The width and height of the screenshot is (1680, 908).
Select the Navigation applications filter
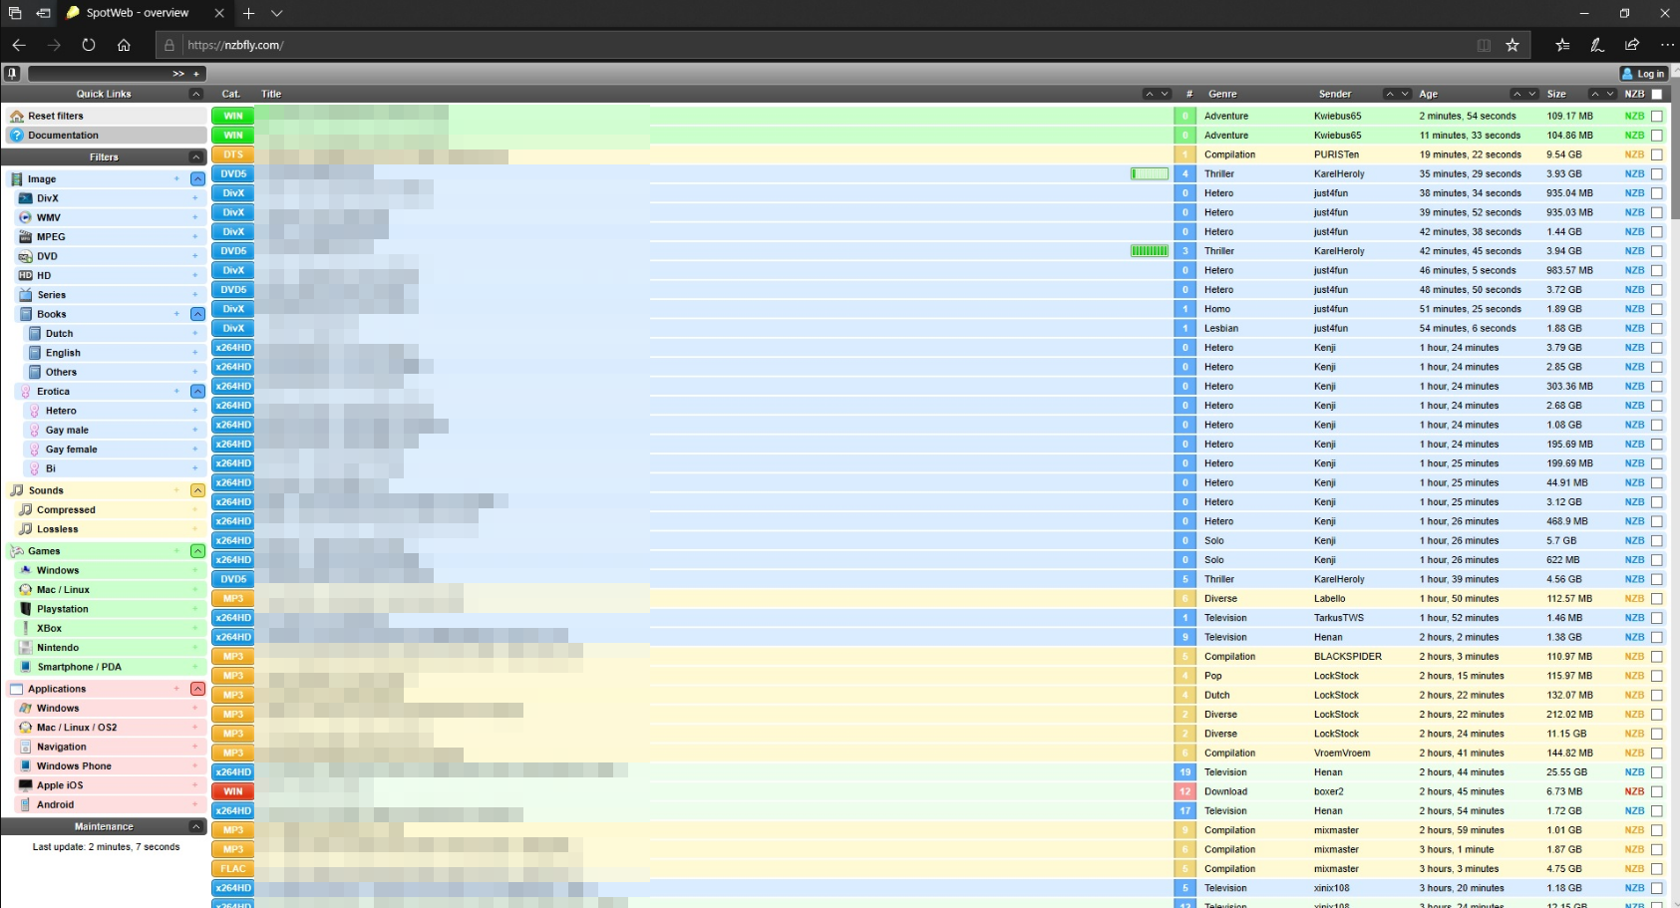[x=61, y=747]
